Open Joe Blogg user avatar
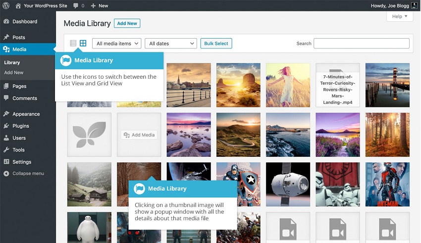The width and height of the screenshot is (421, 243). pyautogui.click(x=415, y=5)
